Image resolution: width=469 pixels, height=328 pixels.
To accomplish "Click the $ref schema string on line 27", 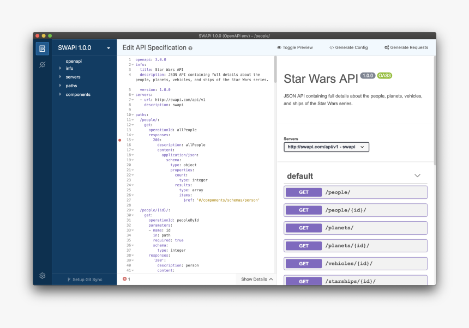I will [x=228, y=200].
